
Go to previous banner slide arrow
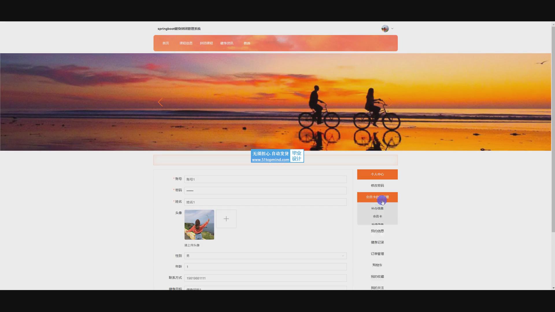coord(160,102)
